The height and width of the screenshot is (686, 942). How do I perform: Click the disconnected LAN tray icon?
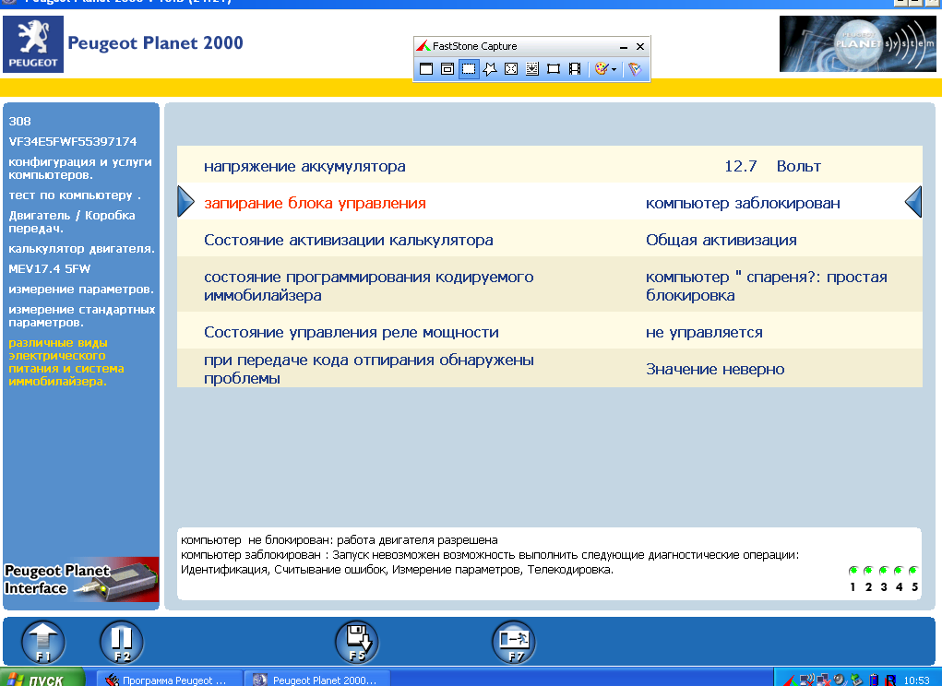pos(824,680)
